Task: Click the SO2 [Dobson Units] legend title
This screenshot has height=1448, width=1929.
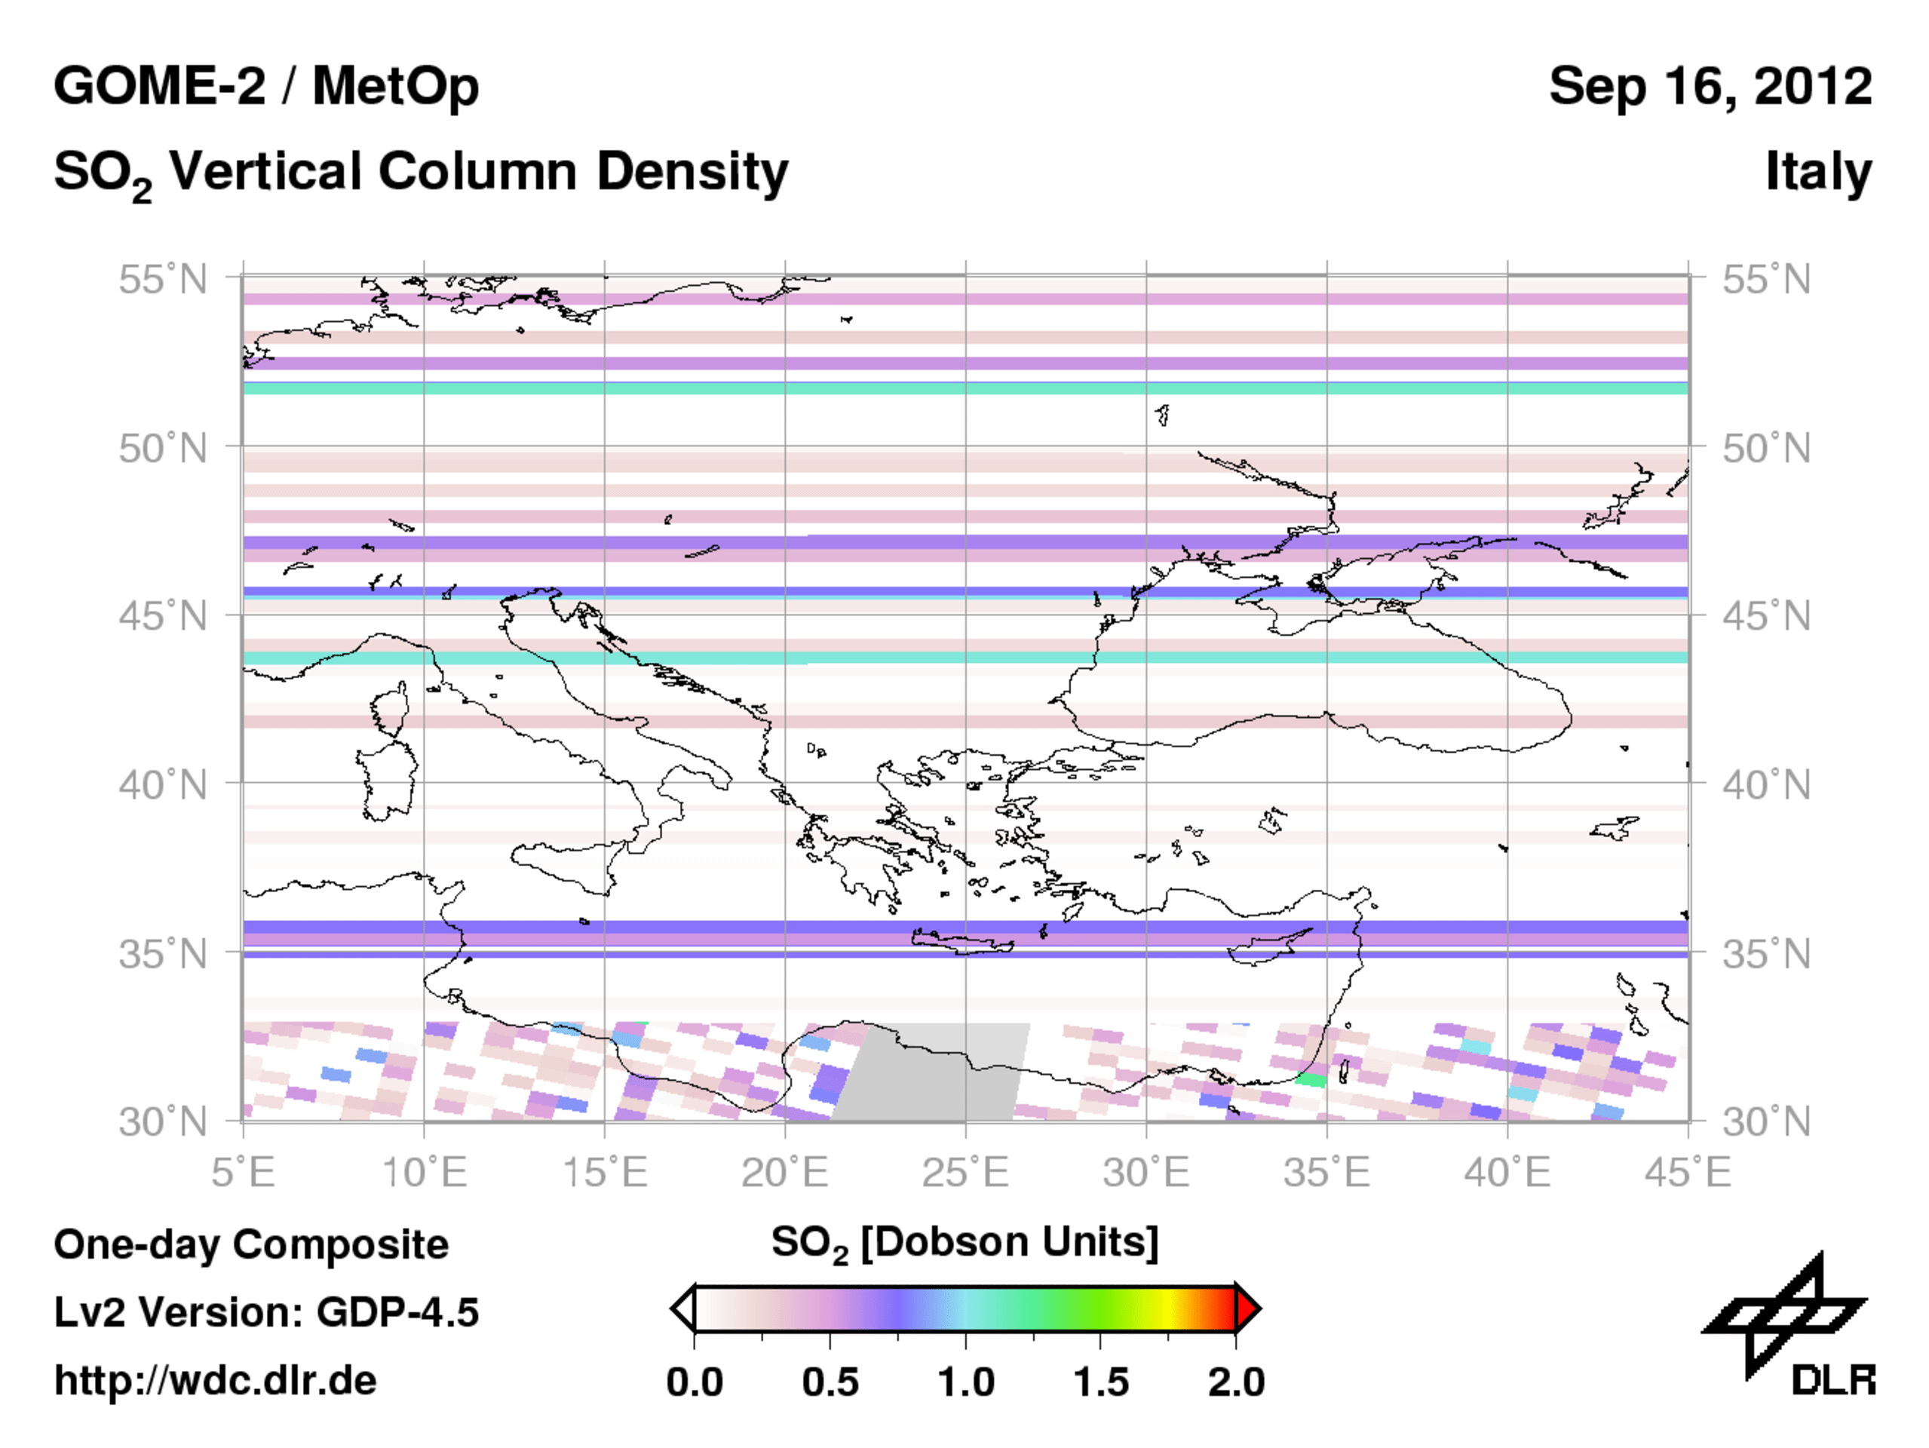Action: tap(964, 1242)
